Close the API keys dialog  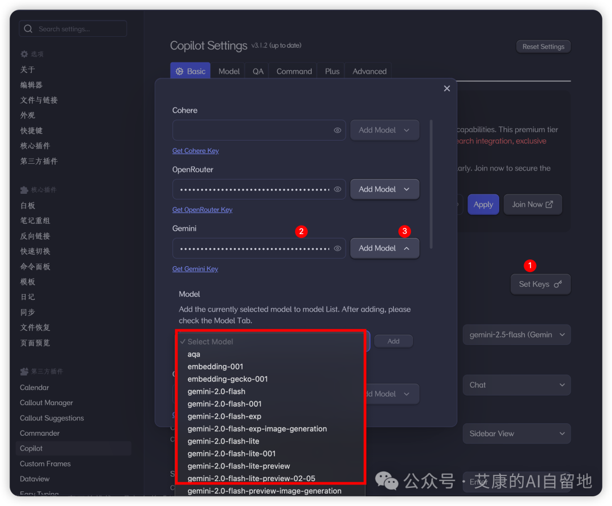447,88
